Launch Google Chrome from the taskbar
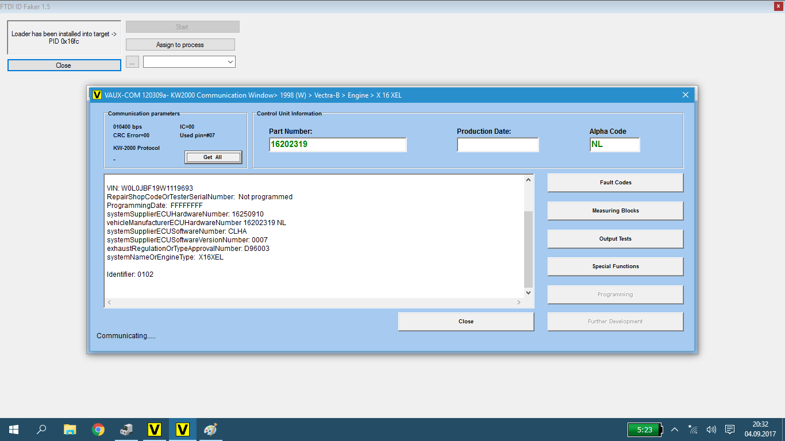785x441 pixels. tap(98, 430)
